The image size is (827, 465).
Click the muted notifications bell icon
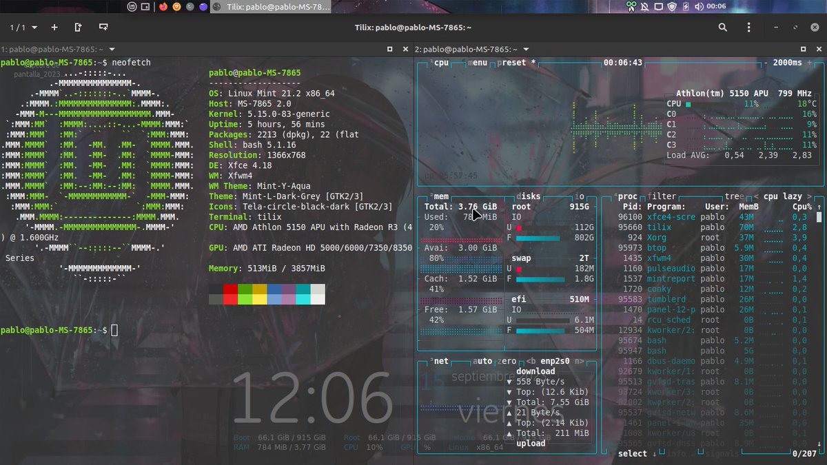tap(644, 6)
